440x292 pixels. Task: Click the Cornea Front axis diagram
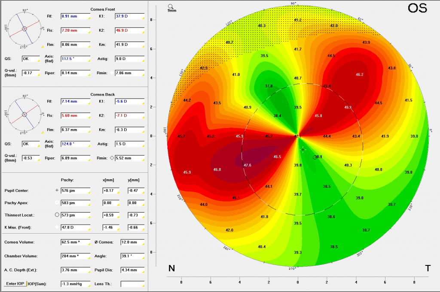click(24, 28)
